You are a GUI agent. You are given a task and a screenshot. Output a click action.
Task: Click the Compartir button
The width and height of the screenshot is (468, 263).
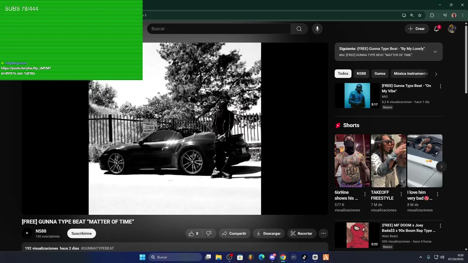(x=234, y=233)
